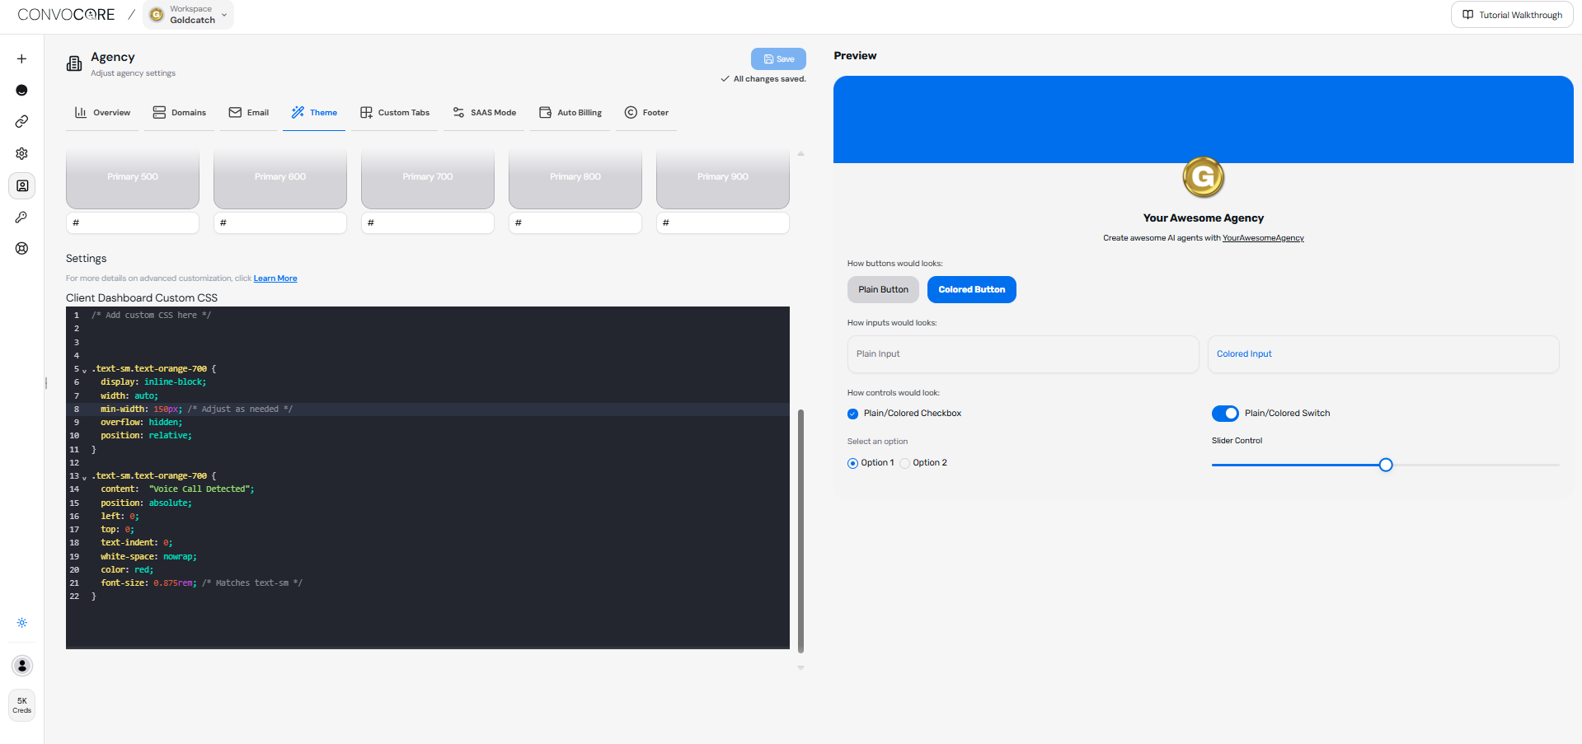This screenshot has height=744, width=1582.
Task: Open the SAAS Mode tab
Action: [x=484, y=112]
